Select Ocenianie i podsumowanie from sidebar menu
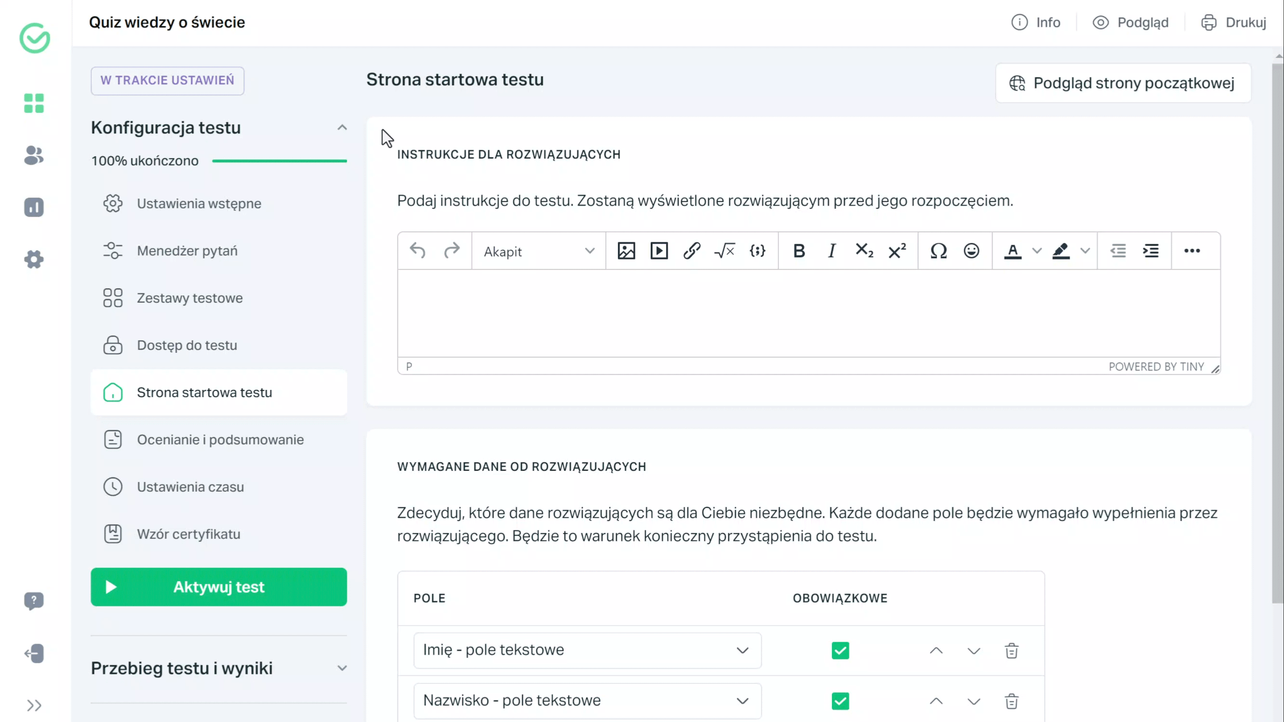 click(220, 439)
